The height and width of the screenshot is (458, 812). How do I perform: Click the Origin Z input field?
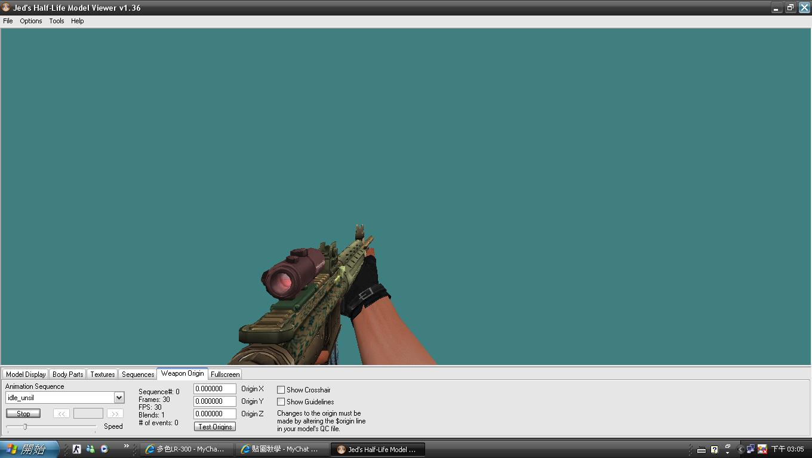(x=215, y=414)
